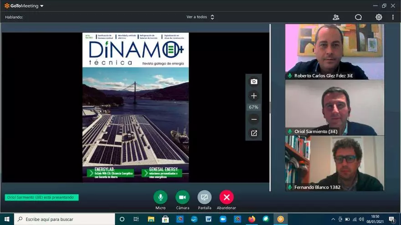Open the 'Ver a todos' view selector
The image size is (401, 225).
point(200,17)
